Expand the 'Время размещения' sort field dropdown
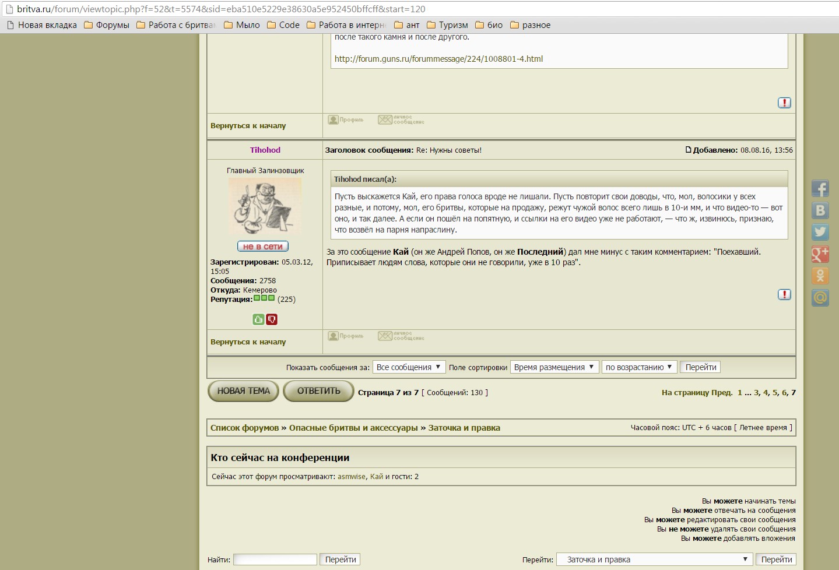The height and width of the screenshot is (570, 839). tap(554, 367)
